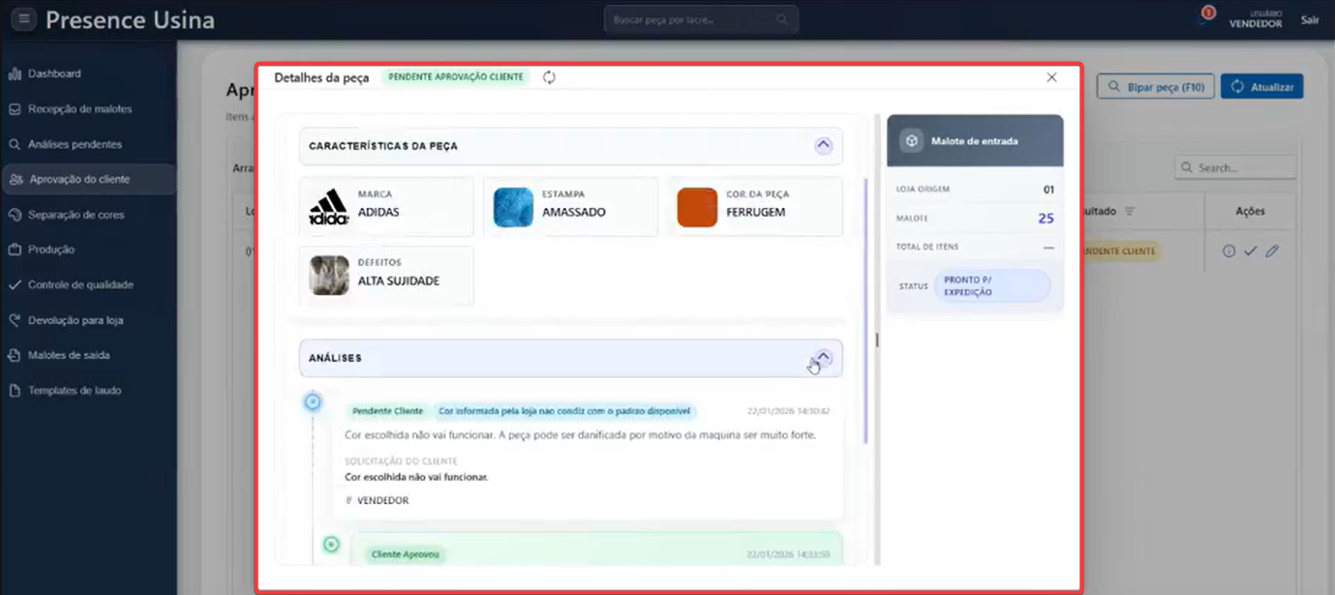The width and height of the screenshot is (1335, 595).
Task: Click the Buscar peça por lacre field
Action: 689,19
